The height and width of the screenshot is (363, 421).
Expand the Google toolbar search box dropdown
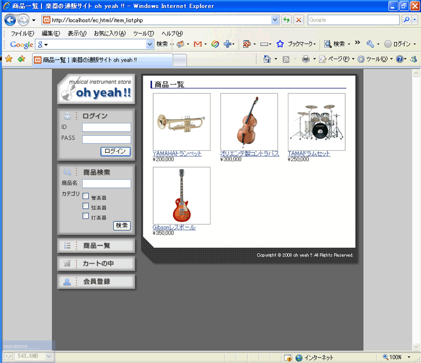[149, 44]
